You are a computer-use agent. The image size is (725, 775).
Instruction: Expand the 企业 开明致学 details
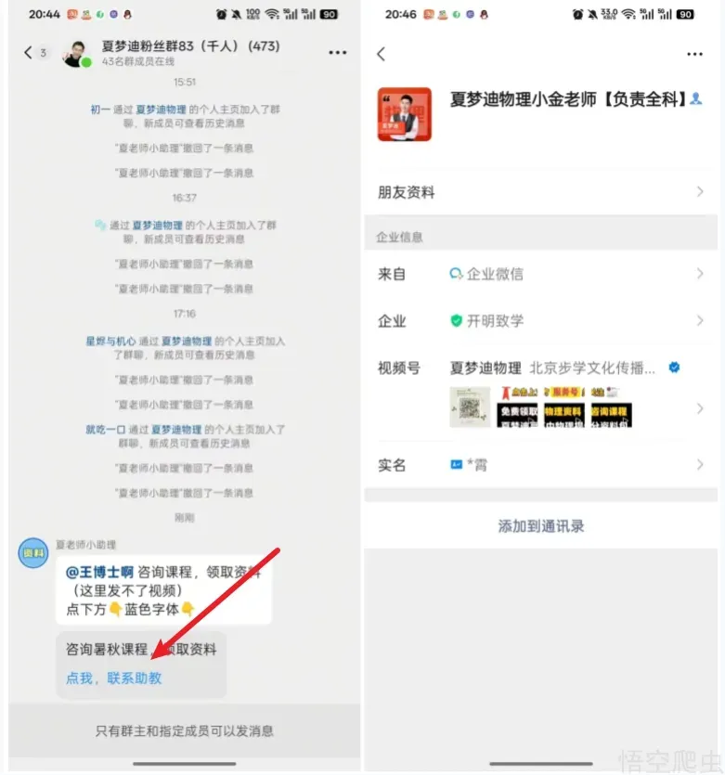pos(540,321)
